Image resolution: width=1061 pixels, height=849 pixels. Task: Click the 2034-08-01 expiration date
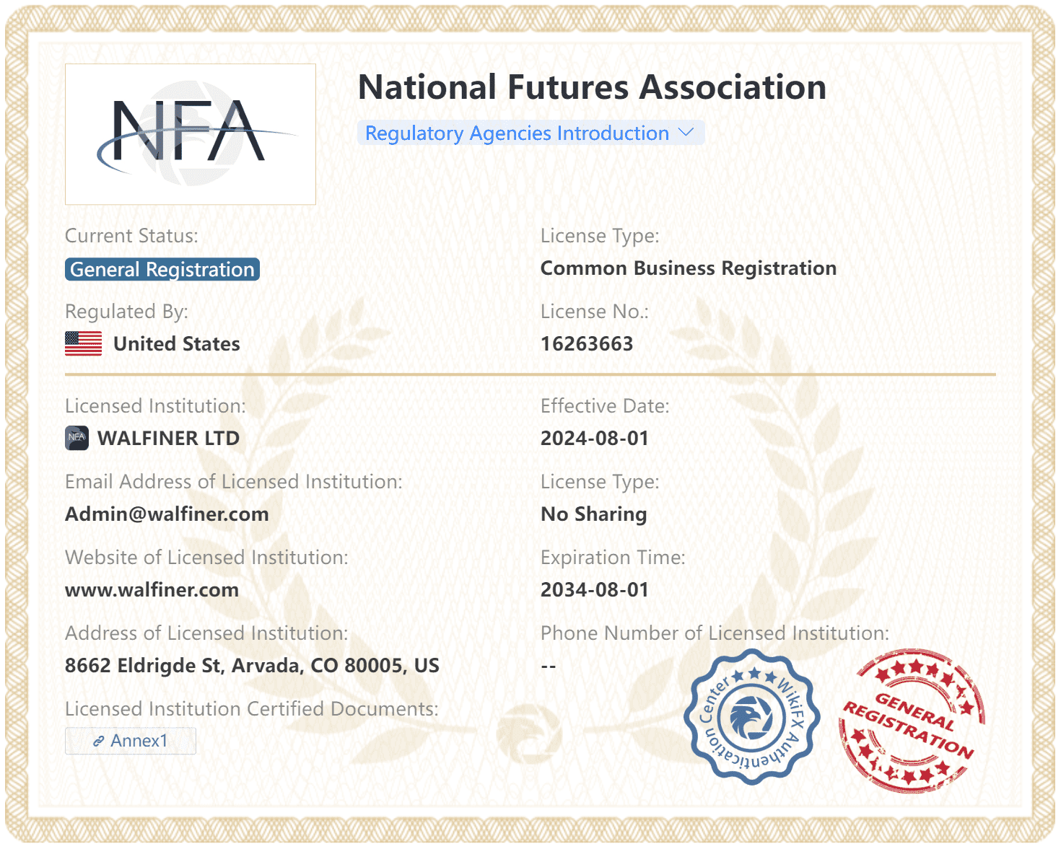click(x=594, y=589)
